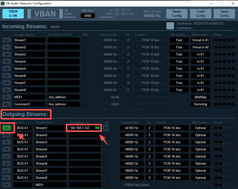Change outgoing Stream2 Optimal net quality
Screen dimensions: 238x189
pos(200,135)
